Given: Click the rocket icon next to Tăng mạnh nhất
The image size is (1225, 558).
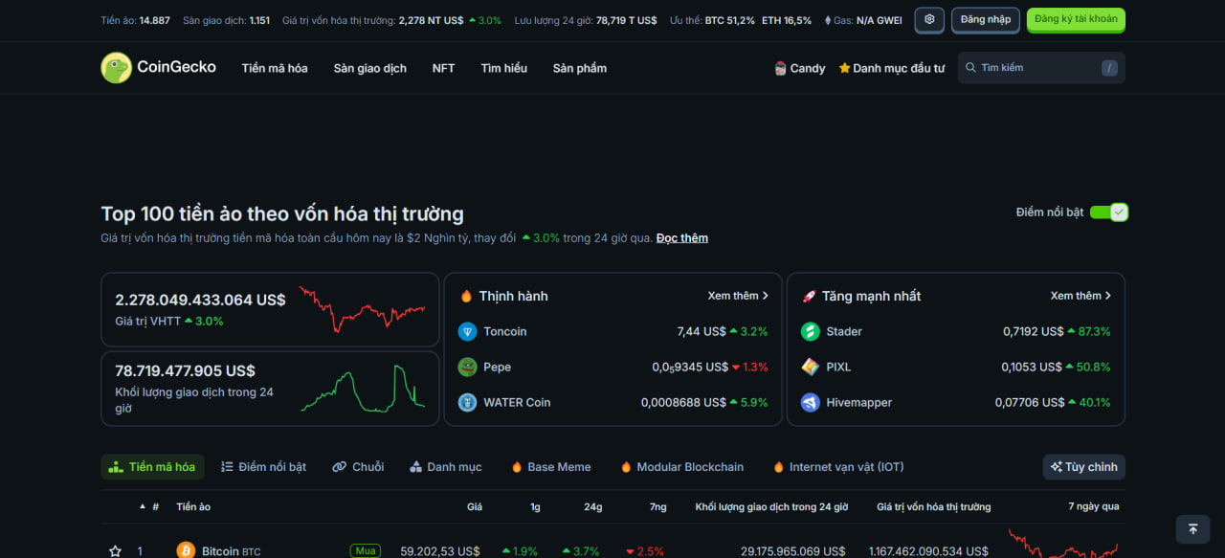Looking at the screenshot, I should (x=809, y=297).
